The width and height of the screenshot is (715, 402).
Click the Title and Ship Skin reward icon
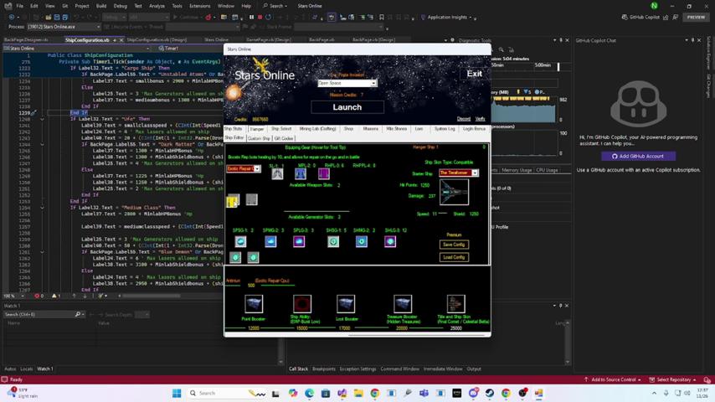tap(455, 304)
